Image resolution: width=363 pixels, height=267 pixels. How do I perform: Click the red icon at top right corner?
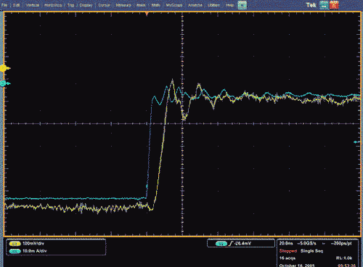tap(334, 5)
